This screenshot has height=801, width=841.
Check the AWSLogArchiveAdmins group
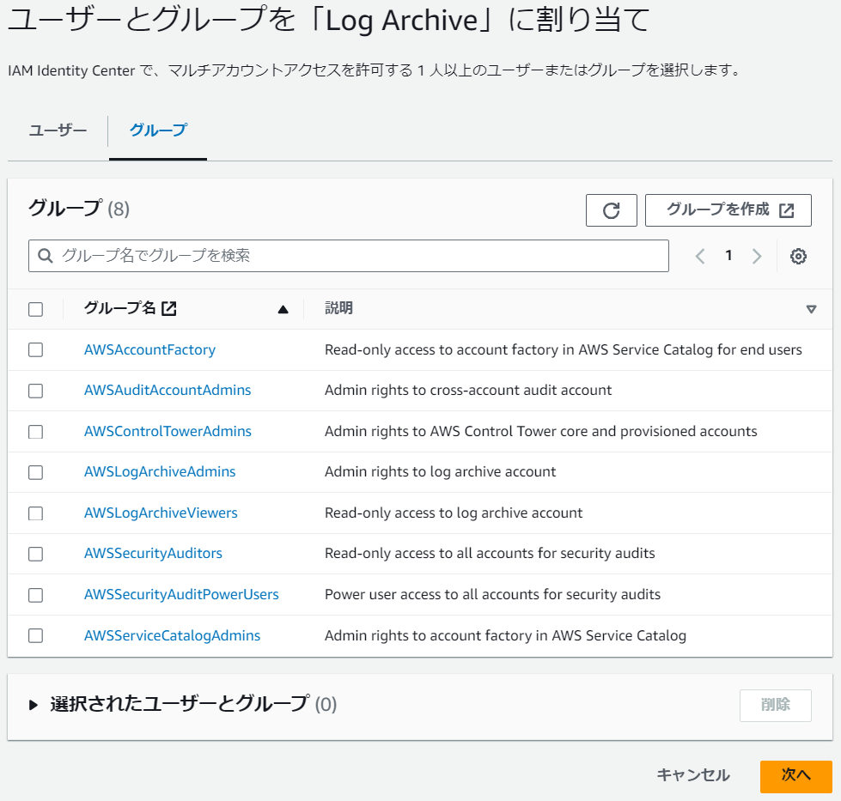click(35, 472)
